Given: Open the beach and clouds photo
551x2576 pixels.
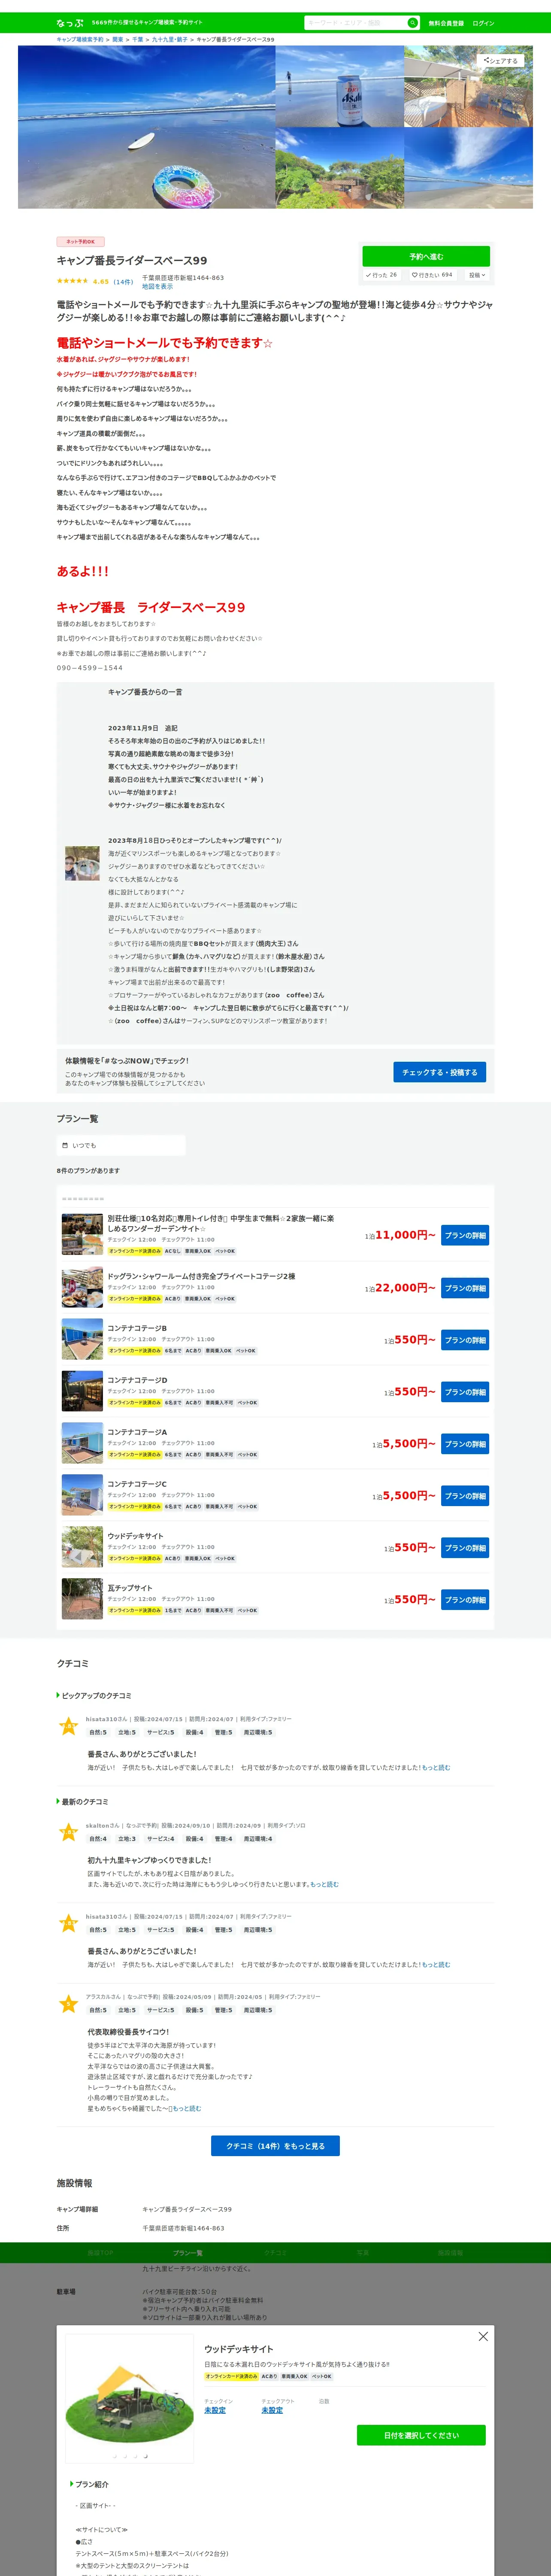Looking at the screenshot, I should pyautogui.click(x=468, y=168).
